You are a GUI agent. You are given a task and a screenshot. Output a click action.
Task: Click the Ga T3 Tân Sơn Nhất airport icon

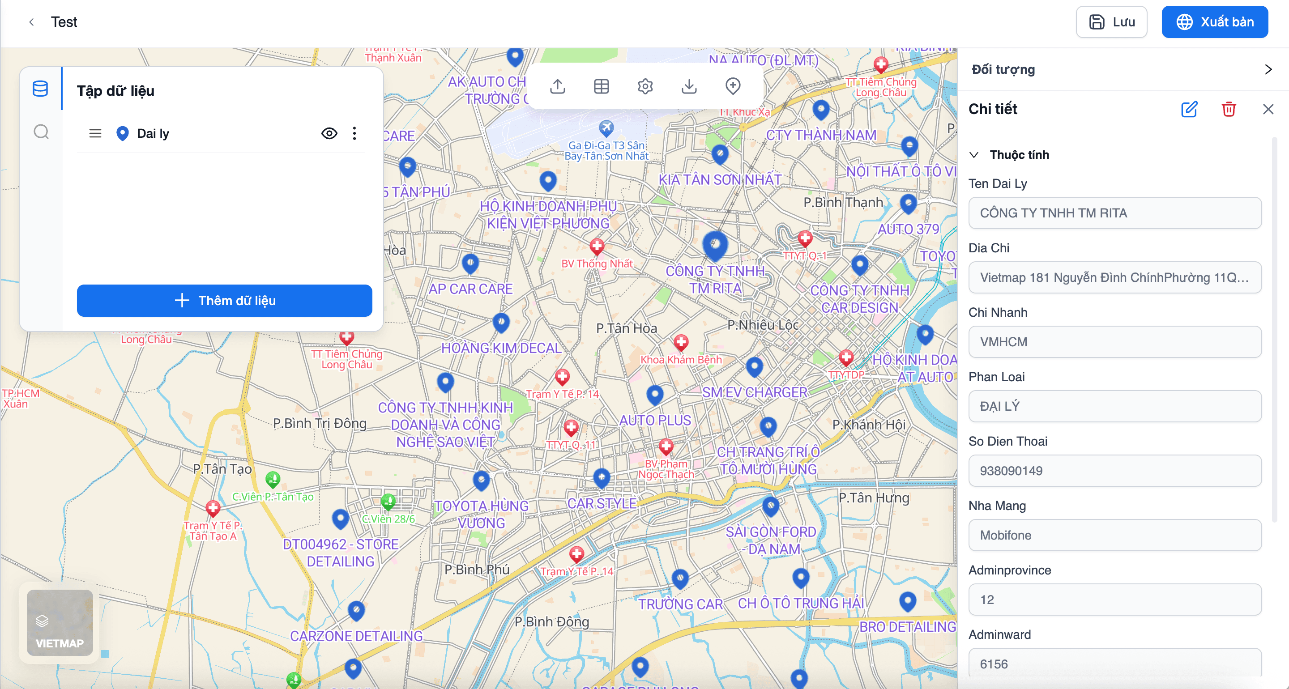[x=606, y=128]
